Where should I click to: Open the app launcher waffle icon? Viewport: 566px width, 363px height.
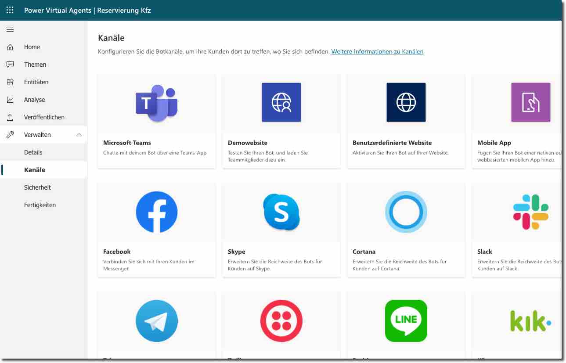[10, 10]
